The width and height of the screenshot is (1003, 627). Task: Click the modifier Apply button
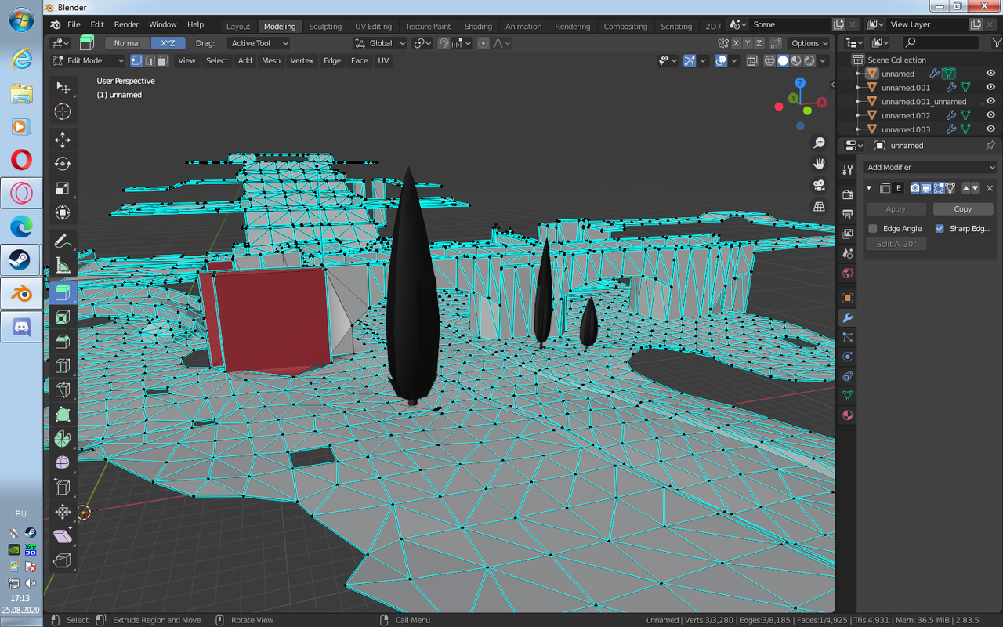(896, 209)
